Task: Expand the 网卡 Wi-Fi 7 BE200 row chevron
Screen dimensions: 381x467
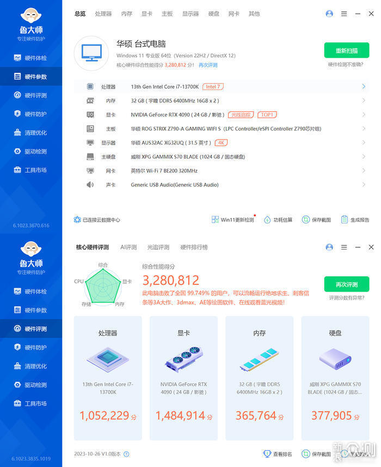Action: coord(364,171)
